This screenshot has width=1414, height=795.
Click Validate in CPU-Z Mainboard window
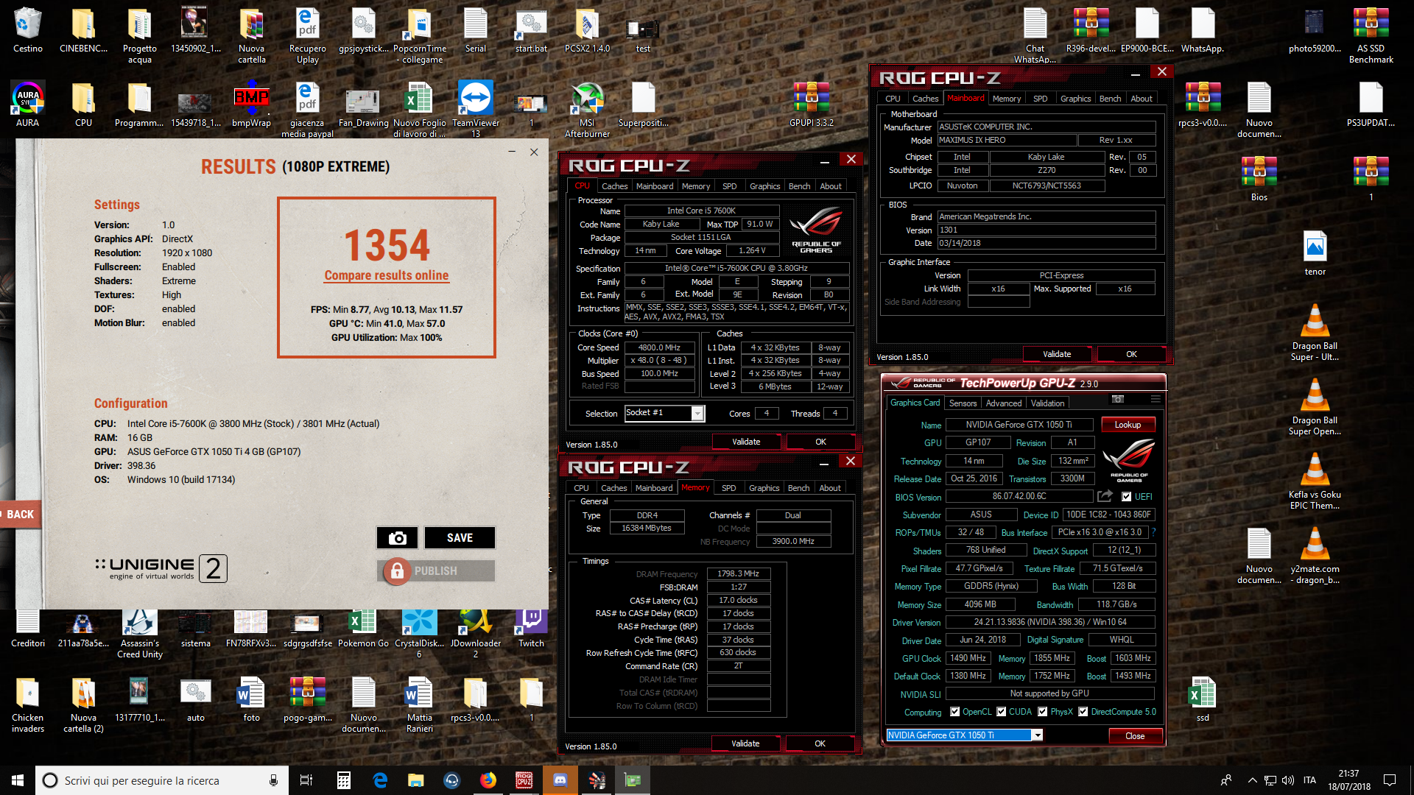point(1057,354)
